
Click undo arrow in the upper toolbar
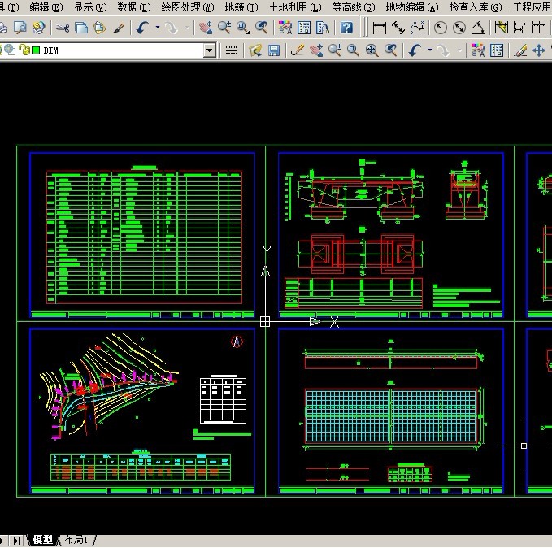[142, 28]
